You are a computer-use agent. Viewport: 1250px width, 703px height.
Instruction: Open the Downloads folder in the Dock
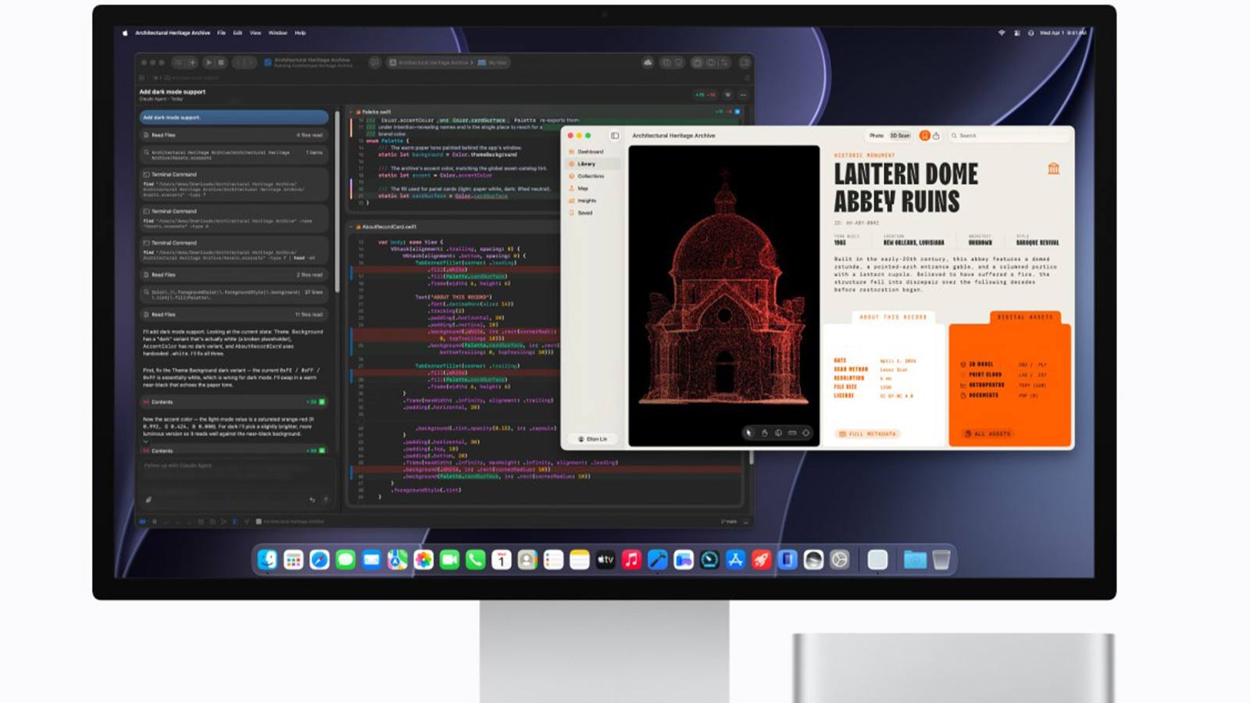pos(915,559)
